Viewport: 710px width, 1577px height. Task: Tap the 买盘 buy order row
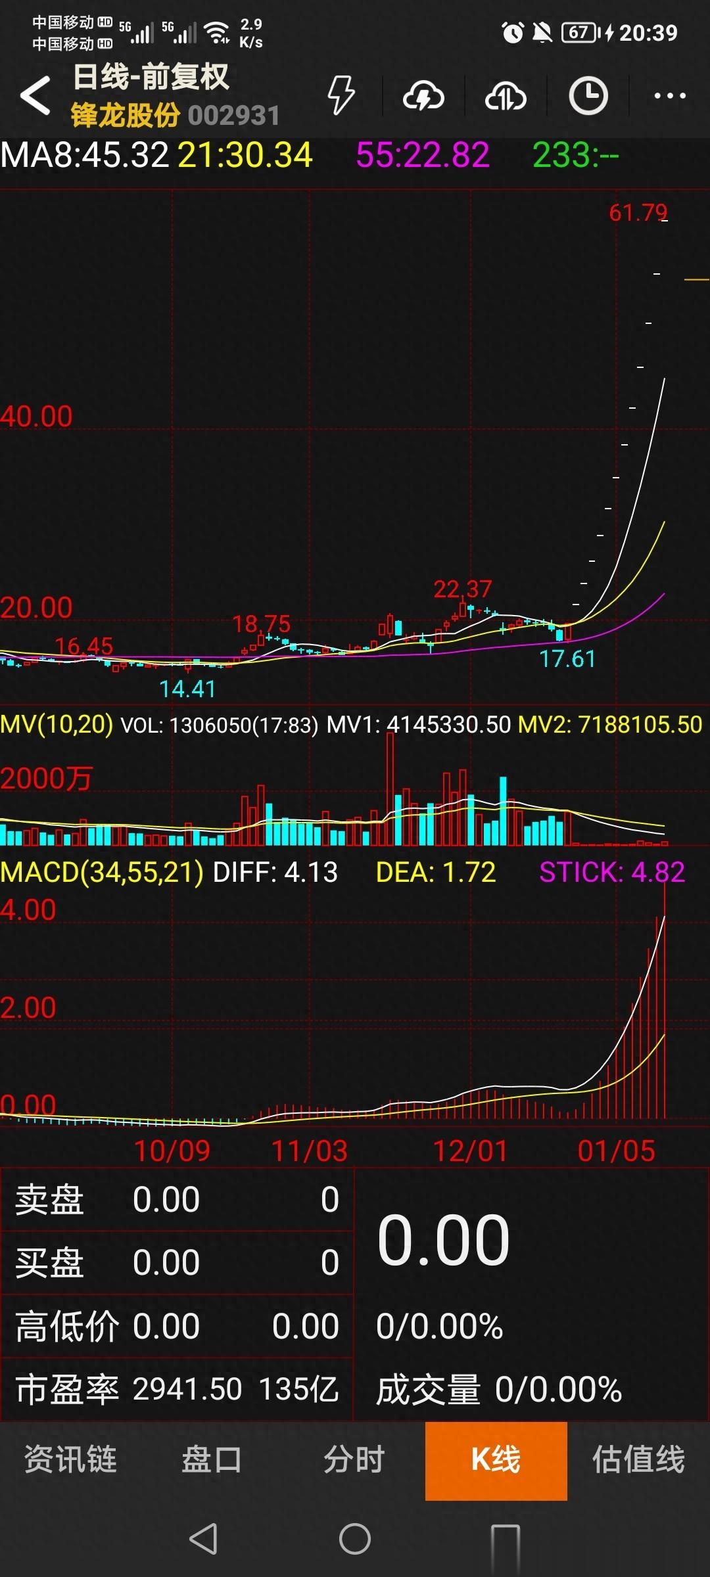[177, 1263]
